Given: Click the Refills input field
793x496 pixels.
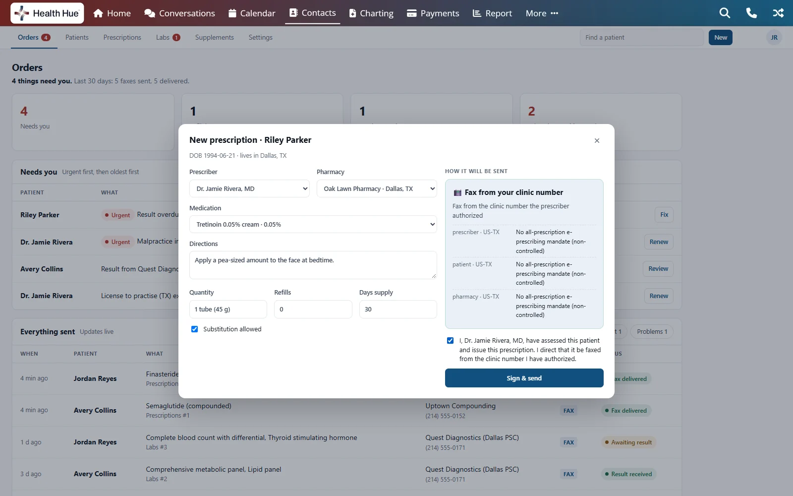Looking at the screenshot, I should coord(313,310).
